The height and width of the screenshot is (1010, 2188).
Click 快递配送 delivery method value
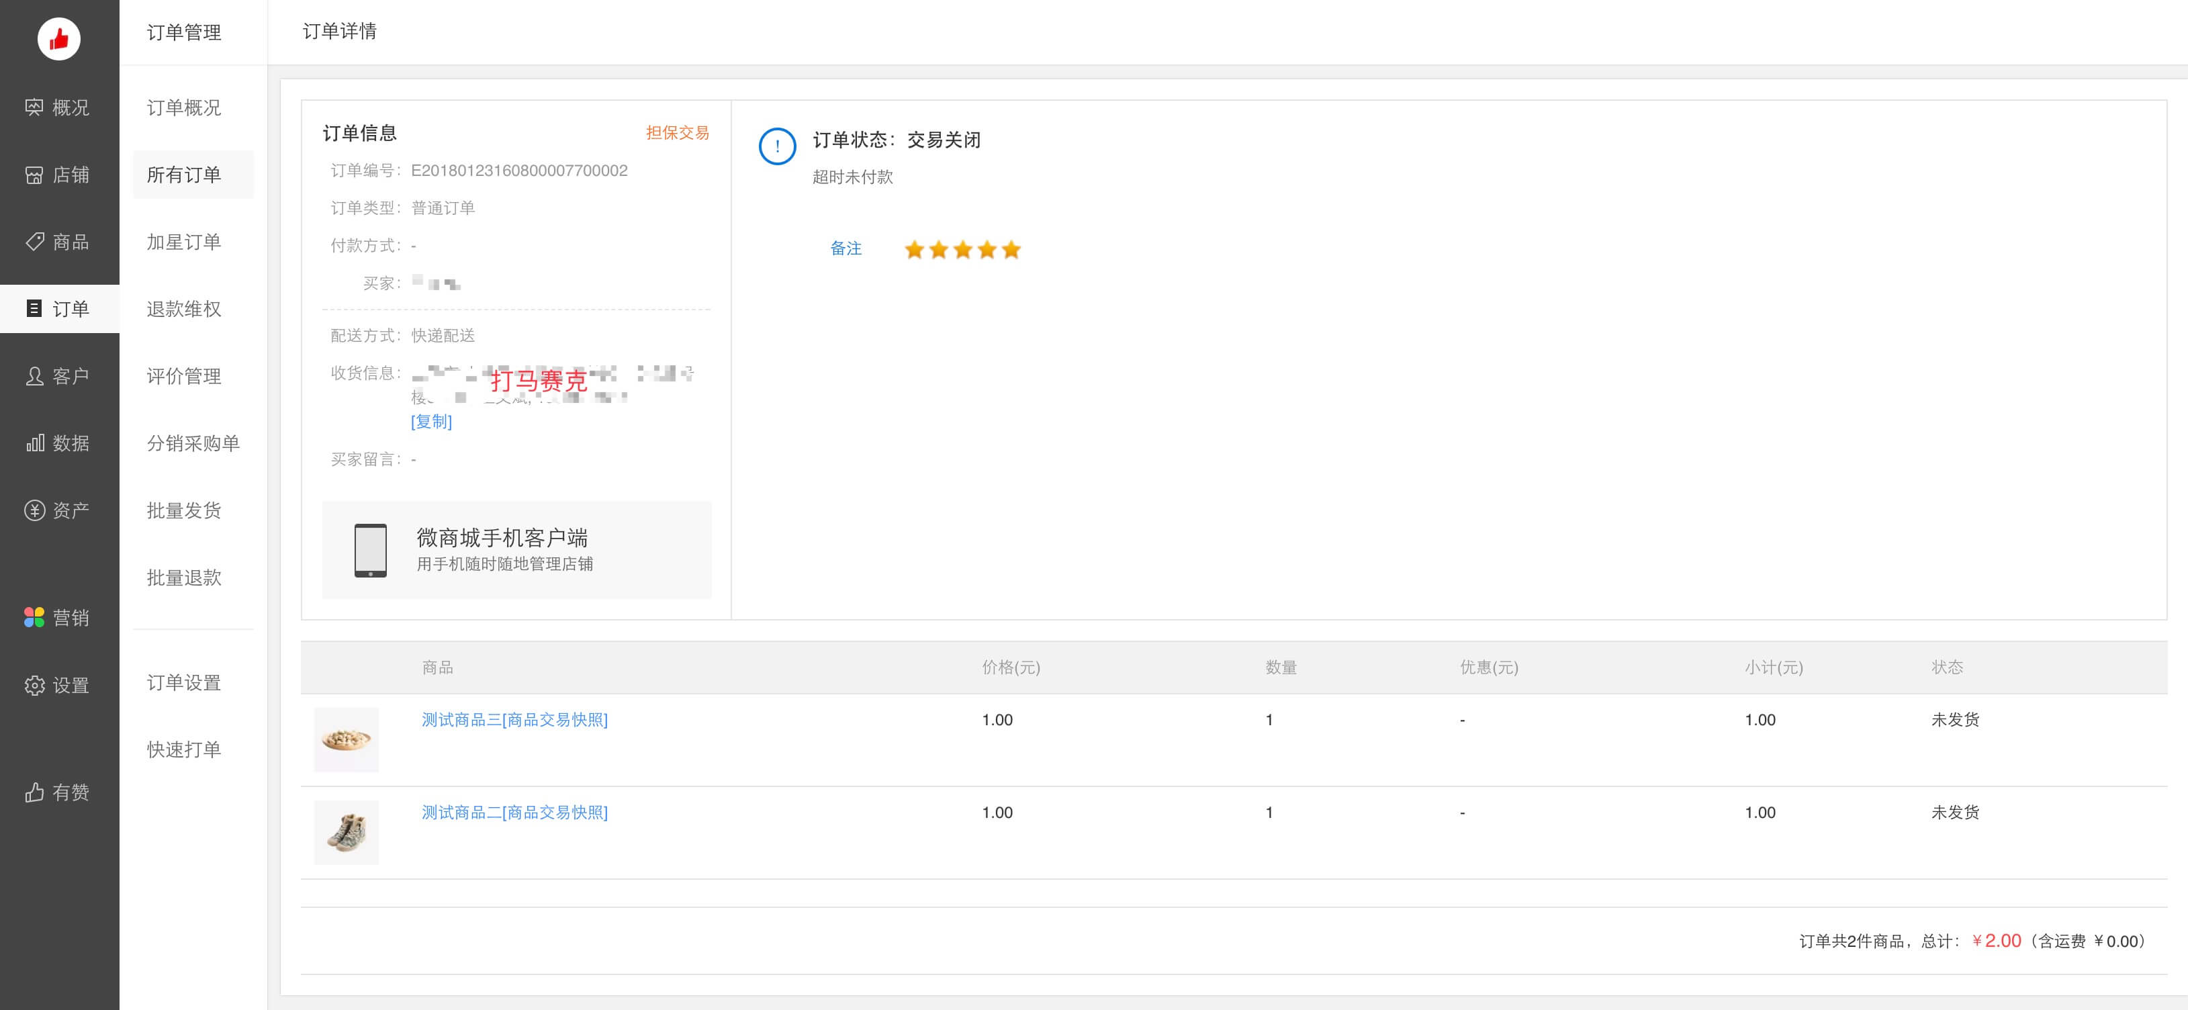(x=443, y=334)
